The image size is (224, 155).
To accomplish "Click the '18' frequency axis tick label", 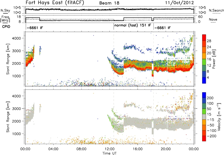I will (19, 17).
